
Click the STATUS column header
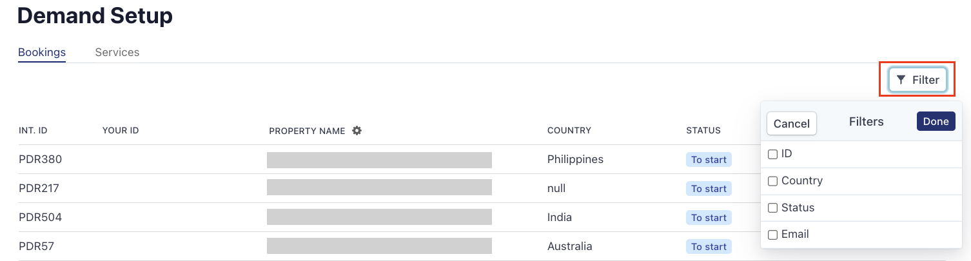point(703,131)
